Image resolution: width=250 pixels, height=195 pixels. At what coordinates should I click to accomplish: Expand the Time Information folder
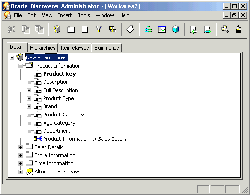pyautogui.click(x=21, y=164)
